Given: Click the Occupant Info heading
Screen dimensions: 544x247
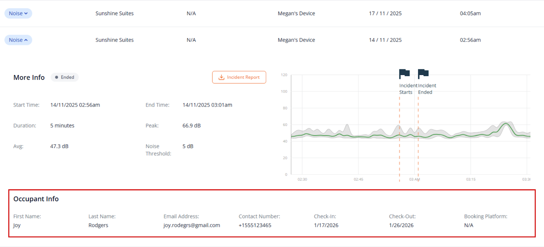Looking at the screenshot, I should coord(36,199).
